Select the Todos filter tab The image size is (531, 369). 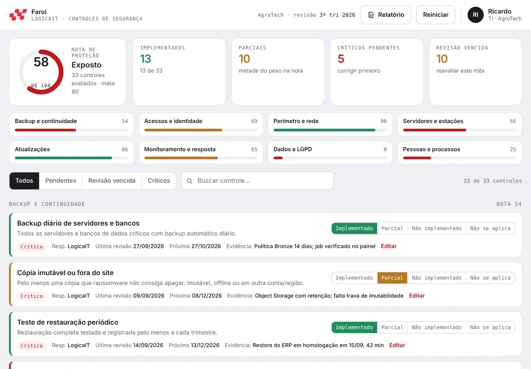24,181
